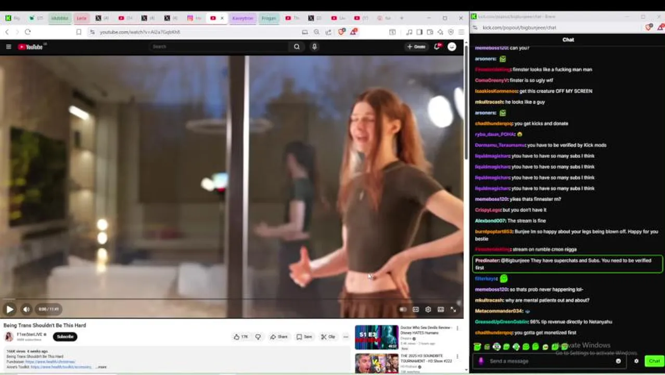Viewport: 665px width, 375px height.
Task: Save the video to a playlist
Action: tap(304, 337)
